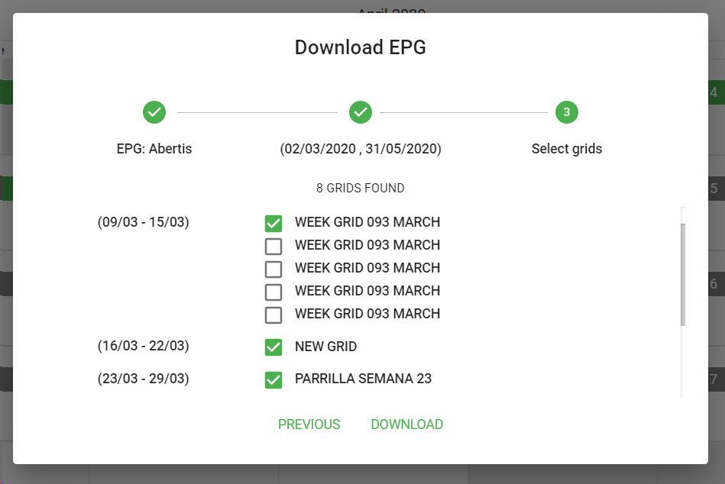Select the (02/03/2020 , 31/05/2020) step label

click(x=361, y=149)
